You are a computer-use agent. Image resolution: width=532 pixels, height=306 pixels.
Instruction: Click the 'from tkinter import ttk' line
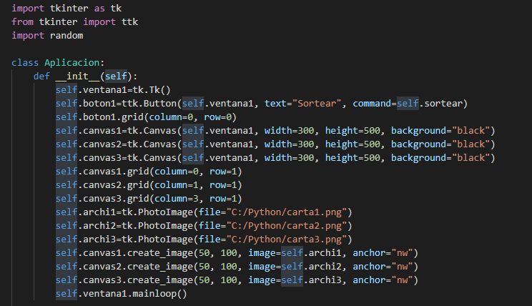pyautogui.click(x=74, y=21)
